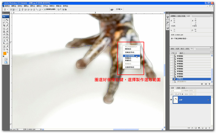This screenshot has height=133, width=216.
Task: Select the Eraser tool
Action: (4, 34)
